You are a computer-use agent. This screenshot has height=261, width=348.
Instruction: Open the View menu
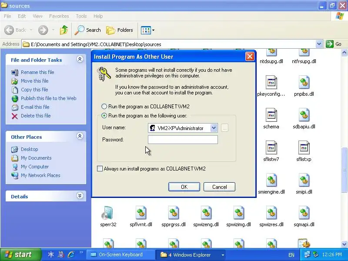[37, 16]
